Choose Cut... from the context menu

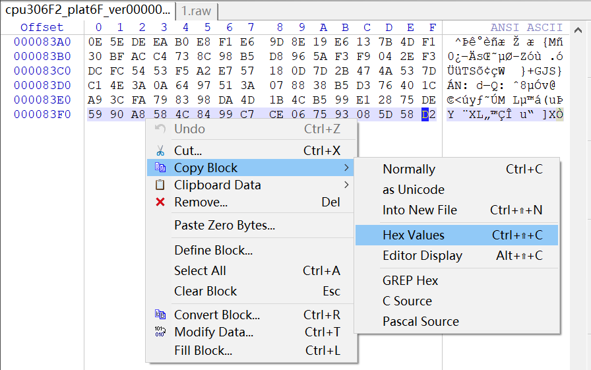pos(250,151)
